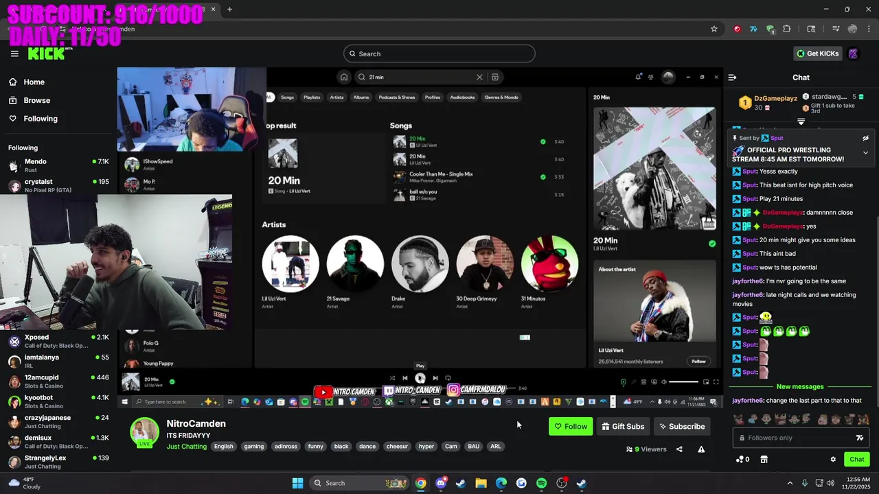This screenshot has width=879, height=494.
Task: Click the Gift Subs button
Action: pos(623,426)
